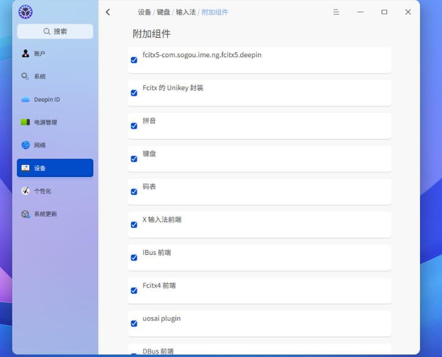Open the 系统更新 section

point(55,214)
